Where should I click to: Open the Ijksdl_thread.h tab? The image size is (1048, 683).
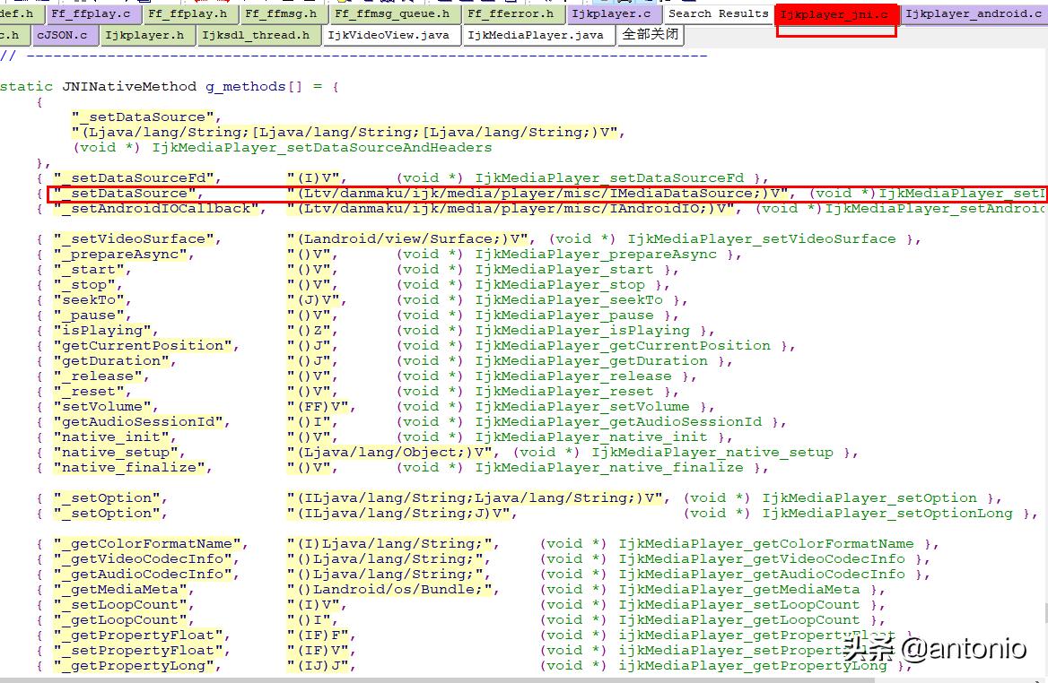pyautogui.click(x=257, y=35)
